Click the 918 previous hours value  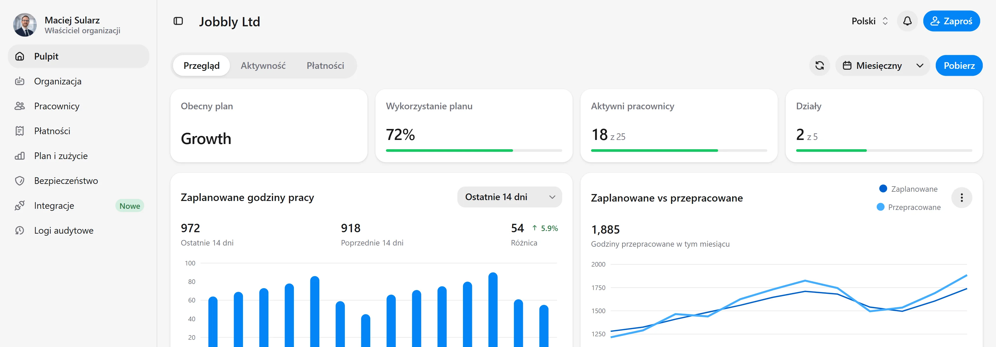[x=350, y=228]
